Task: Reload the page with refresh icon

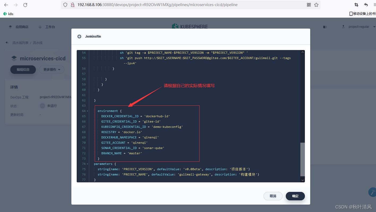Action: (x=25, y=5)
